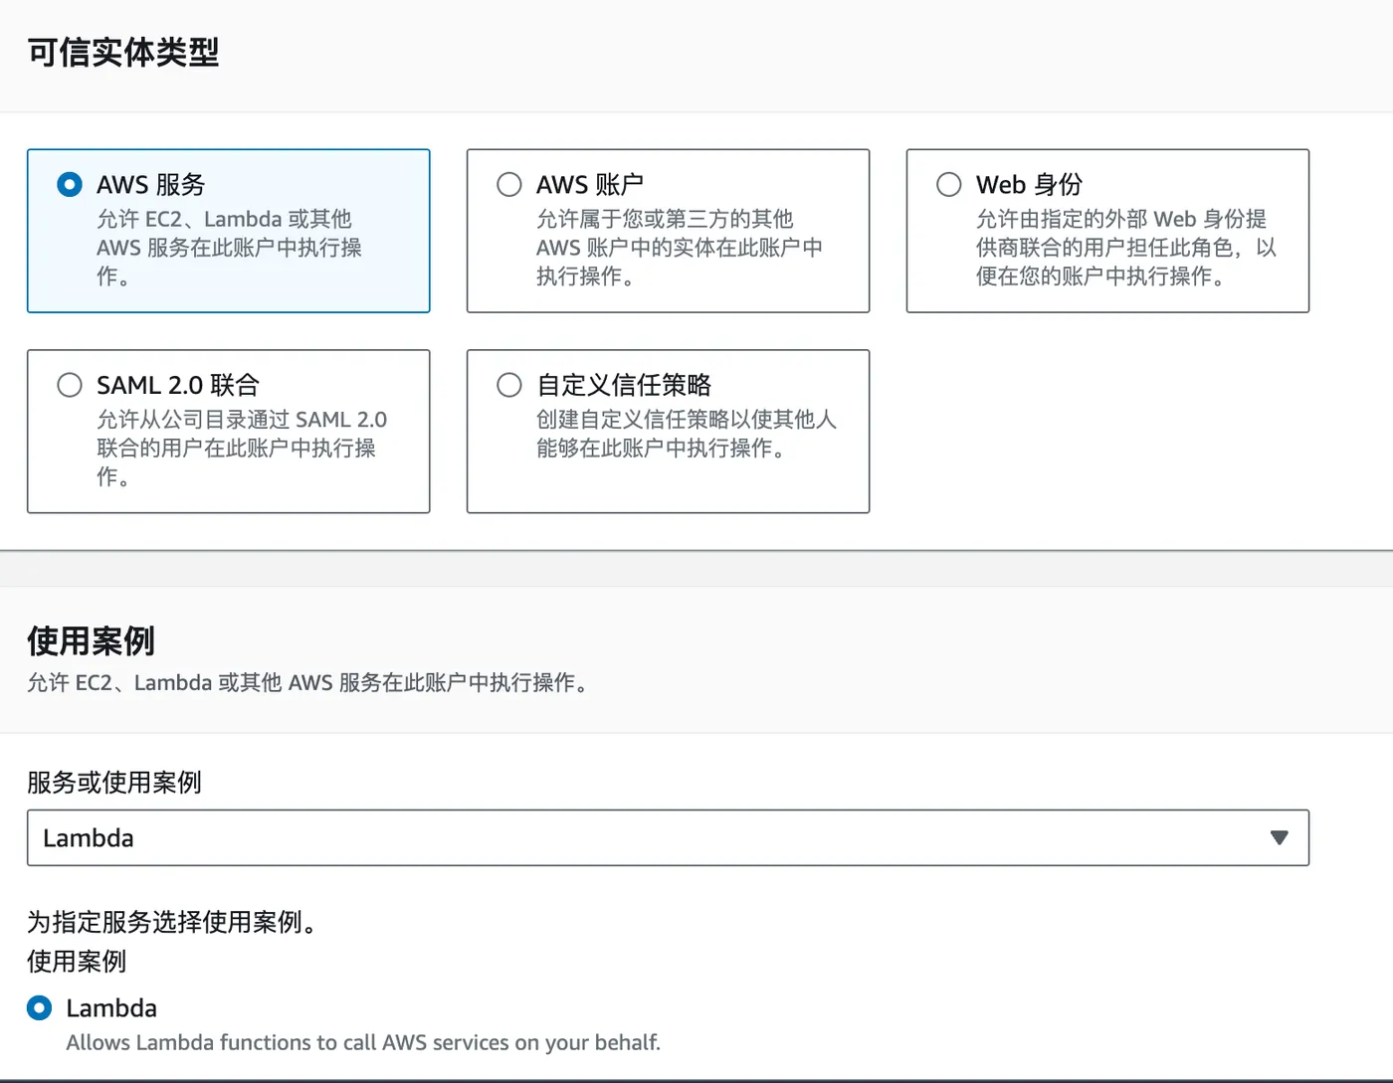Click the 'Allows Lambda functions' description text

pyautogui.click(x=363, y=1042)
